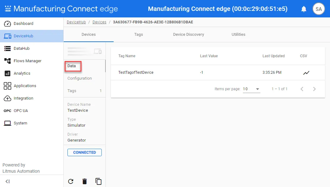The width and height of the screenshot is (330, 187).
Task: Click the Simulator type value
Action: (76, 125)
